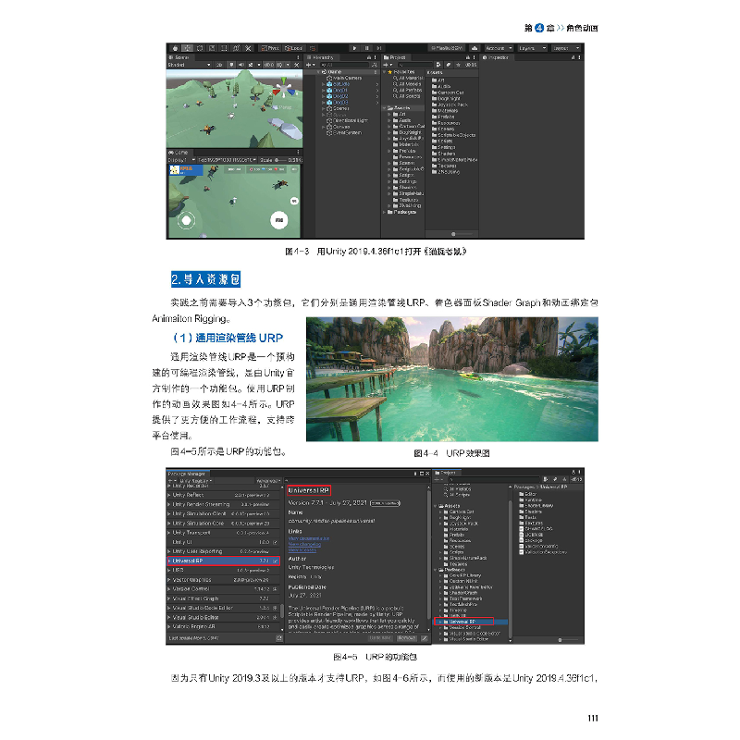Expand Dog01 object in Hierarchy

(324, 90)
